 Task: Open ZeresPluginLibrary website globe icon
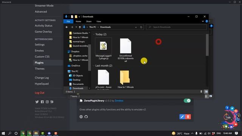[81, 117]
